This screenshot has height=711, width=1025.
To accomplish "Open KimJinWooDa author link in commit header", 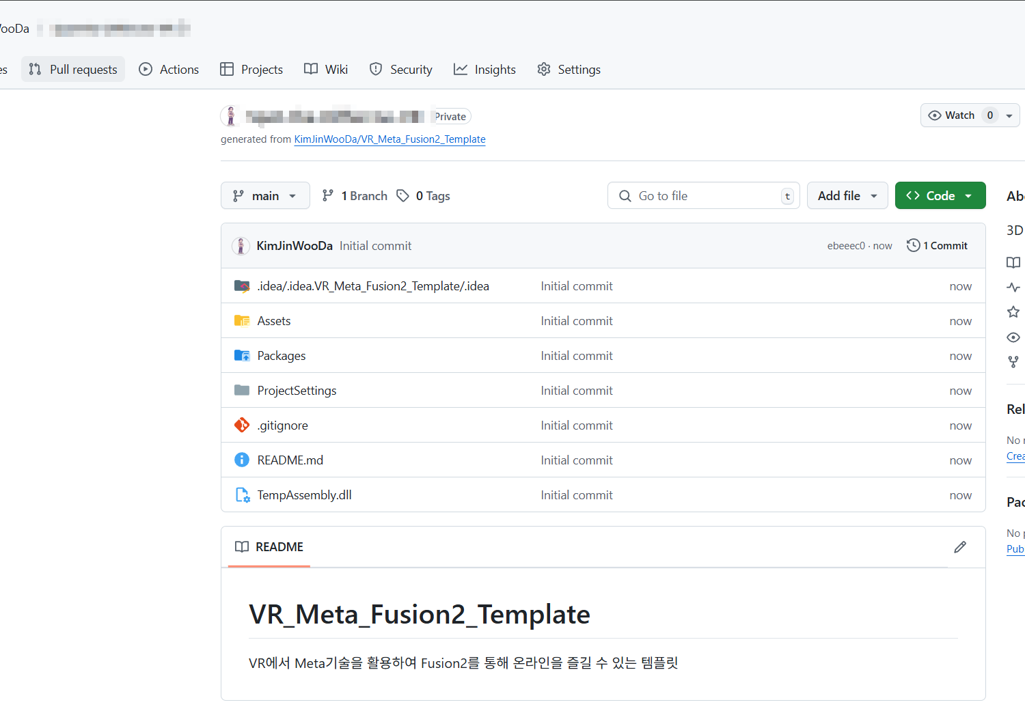I will (295, 246).
